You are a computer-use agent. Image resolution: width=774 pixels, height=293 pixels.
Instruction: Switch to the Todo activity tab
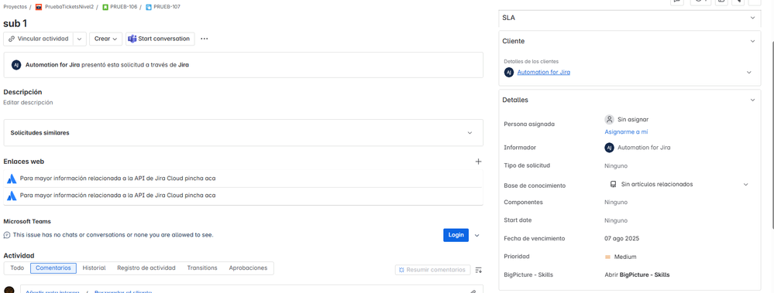17,268
